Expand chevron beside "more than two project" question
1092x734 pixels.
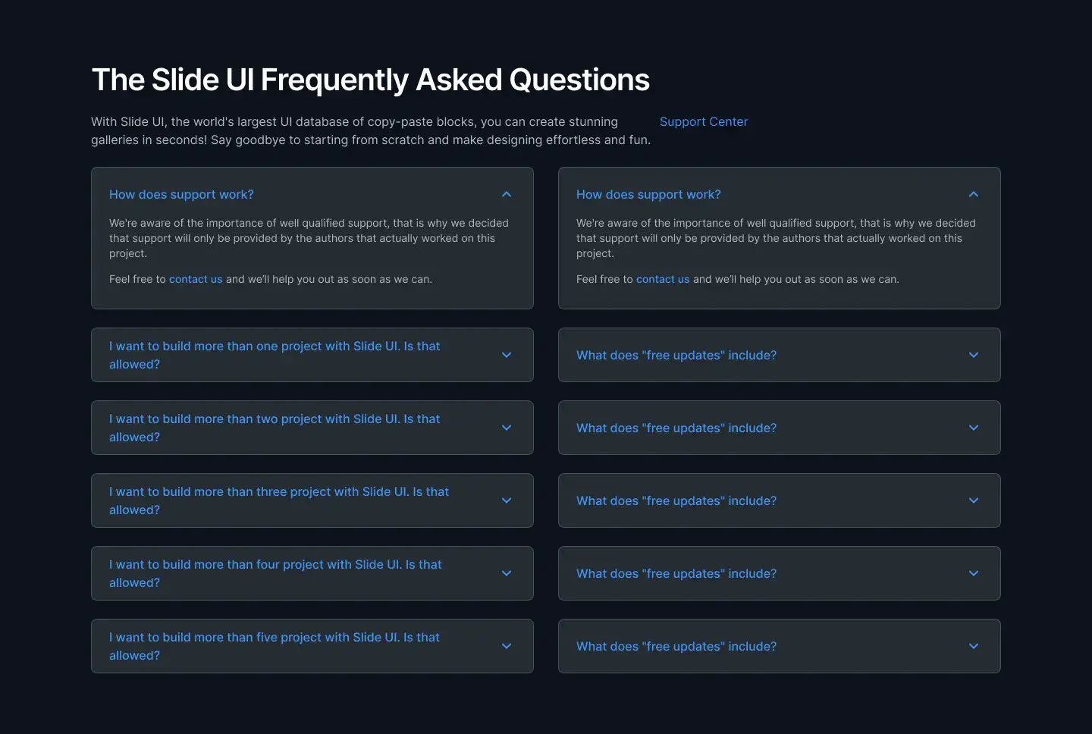coord(507,428)
